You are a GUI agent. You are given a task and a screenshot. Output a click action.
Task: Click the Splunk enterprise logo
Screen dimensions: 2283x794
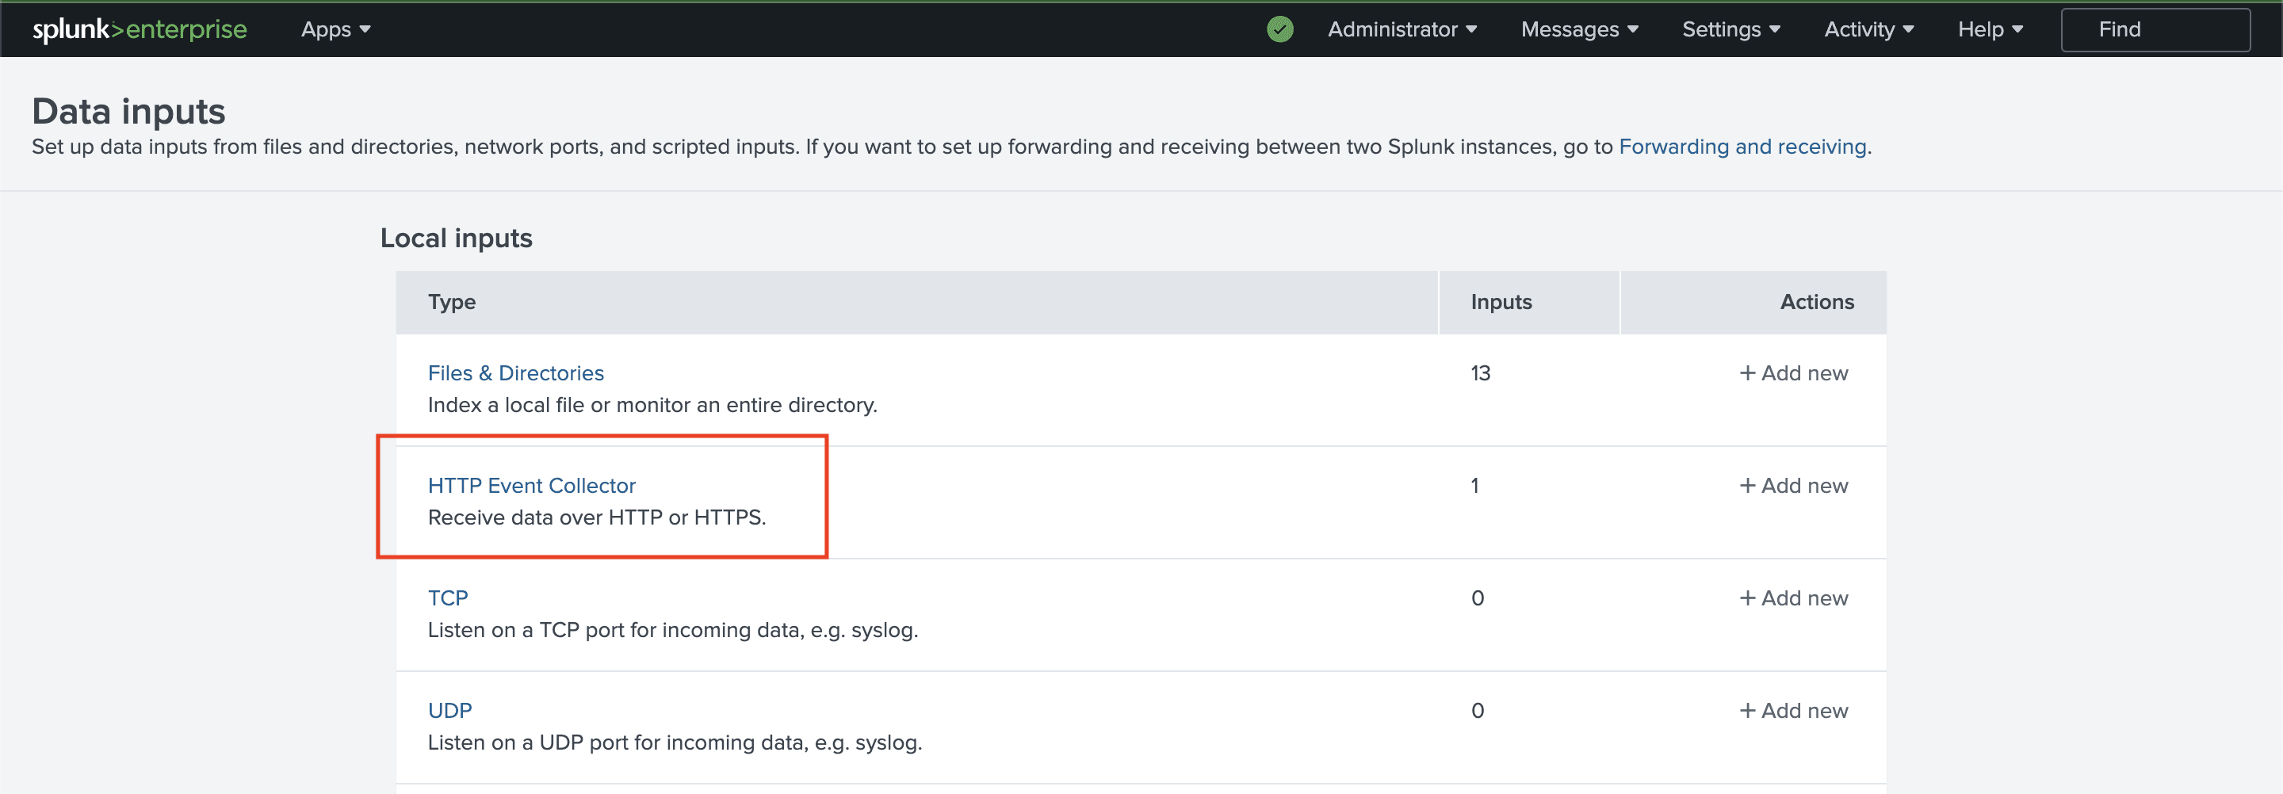tap(140, 29)
